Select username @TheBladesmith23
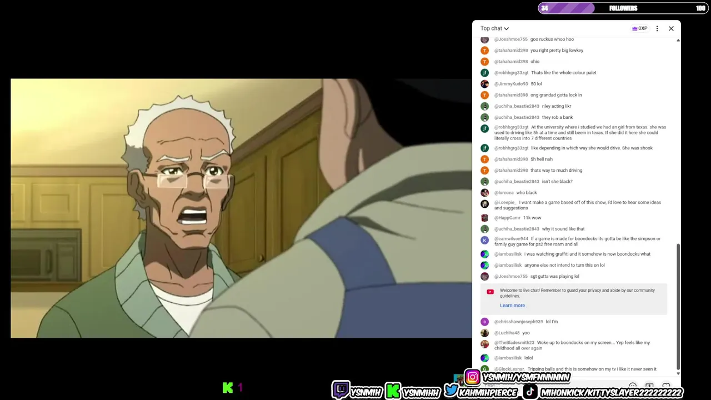Viewport: 711px width, 400px height. coord(514,343)
